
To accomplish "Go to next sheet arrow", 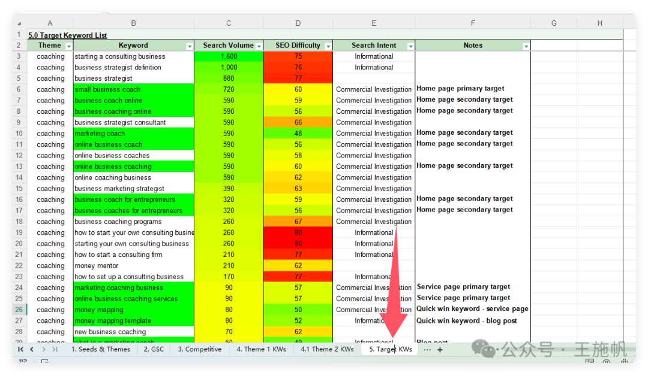I will (x=43, y=349).
